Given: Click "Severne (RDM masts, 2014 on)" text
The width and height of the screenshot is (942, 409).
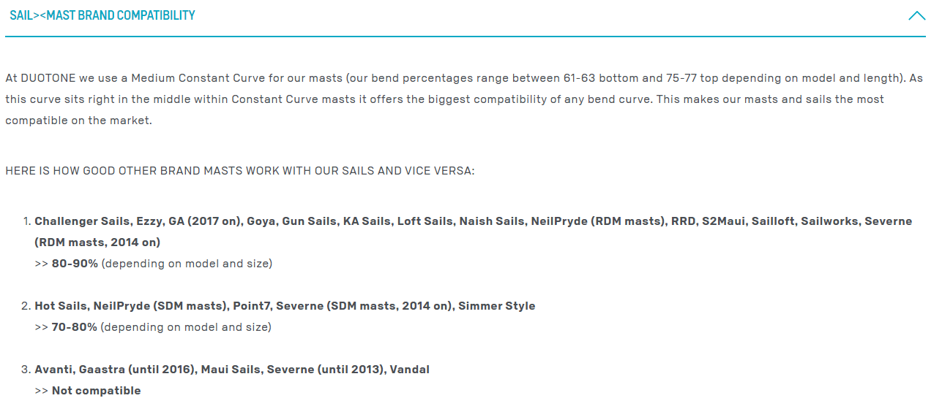Looking at the screenshot, I should (x=889, y=221).
